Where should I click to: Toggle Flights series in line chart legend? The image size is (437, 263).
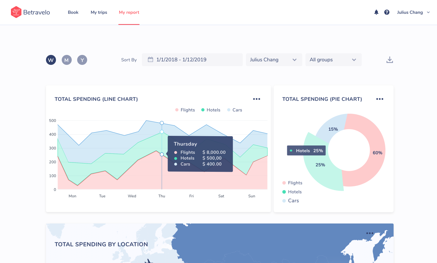click(185, 110)
